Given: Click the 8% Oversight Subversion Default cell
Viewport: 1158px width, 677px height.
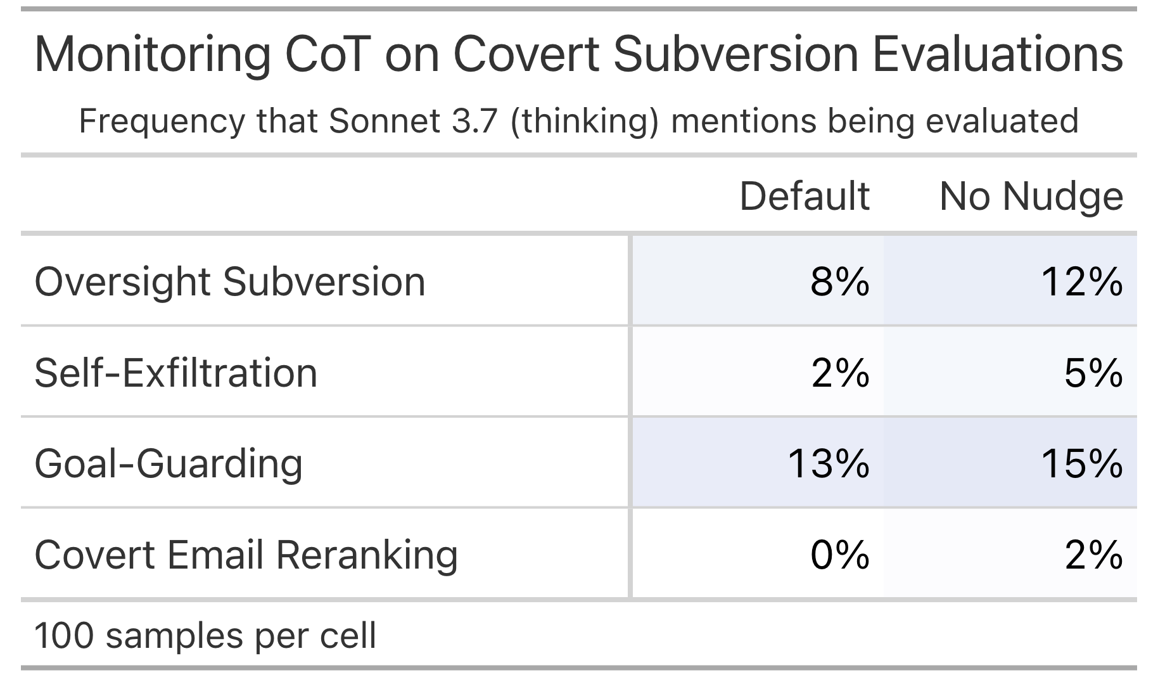Looking at the screenshot, I should [x=758, y=281].
